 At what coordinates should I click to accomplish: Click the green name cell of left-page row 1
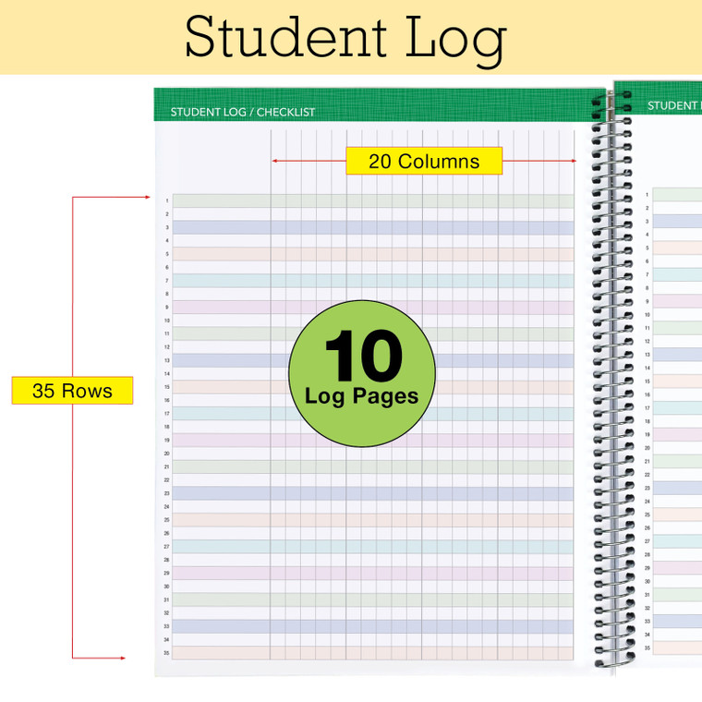(221, 200)
